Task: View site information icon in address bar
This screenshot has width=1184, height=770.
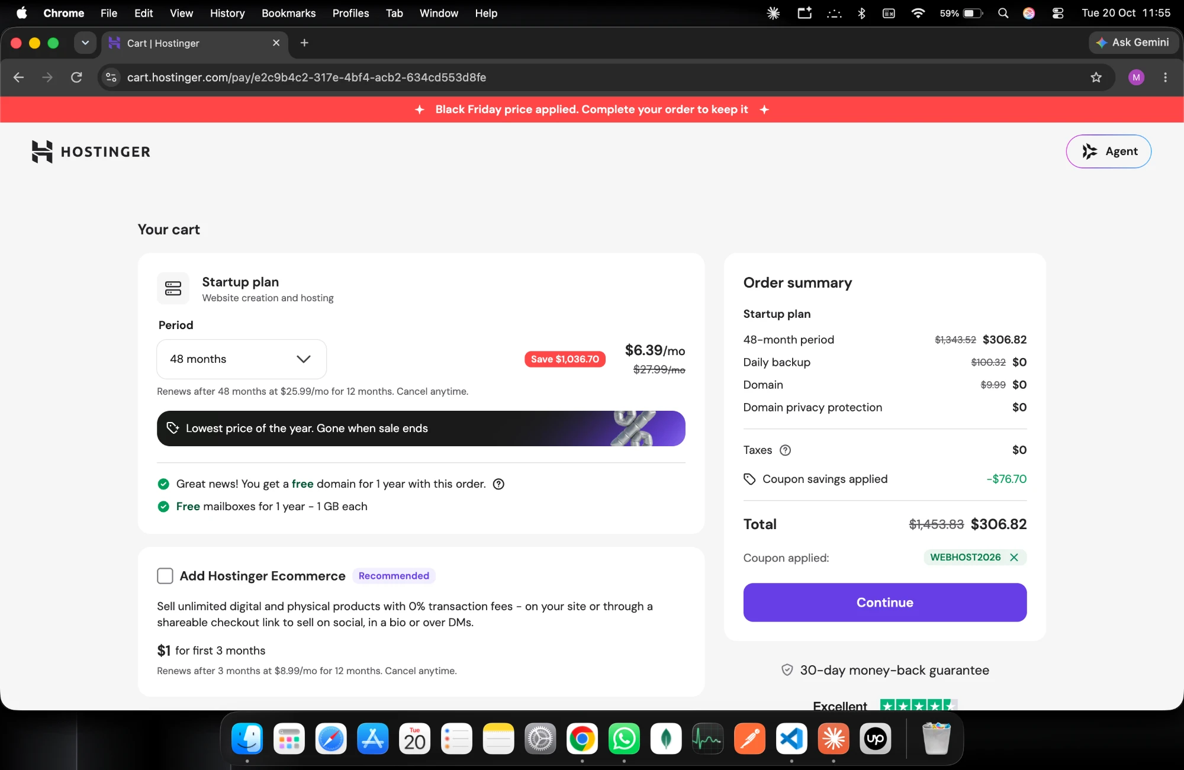Action: (x=111, y=78)
